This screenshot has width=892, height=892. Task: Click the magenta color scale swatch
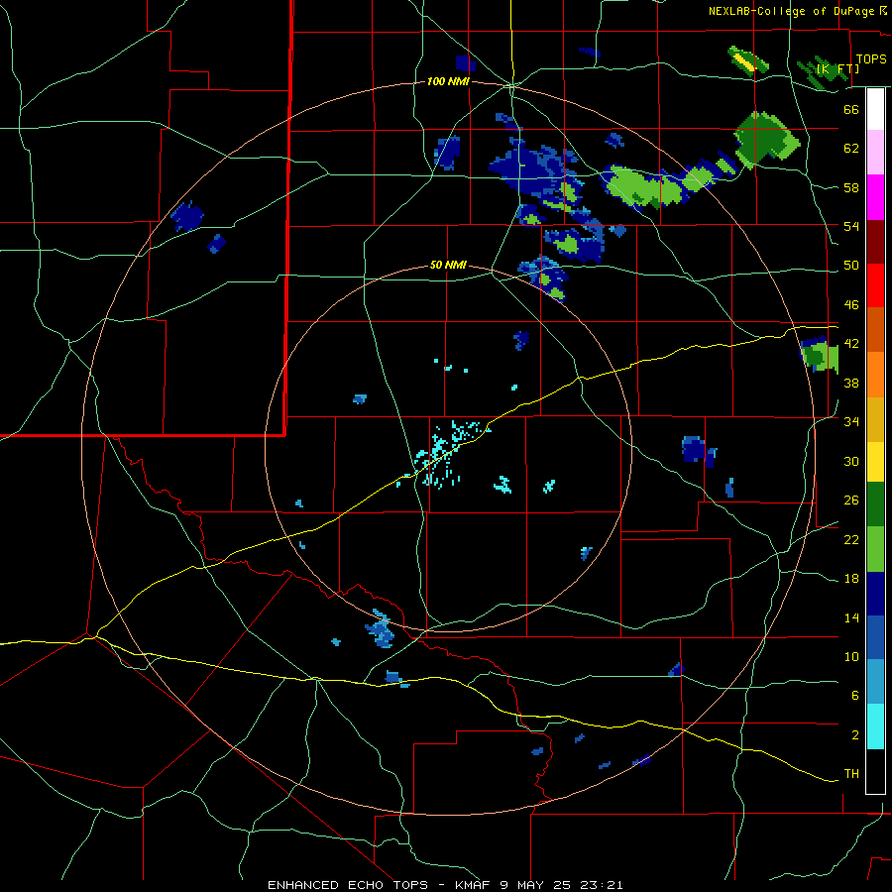875,197
